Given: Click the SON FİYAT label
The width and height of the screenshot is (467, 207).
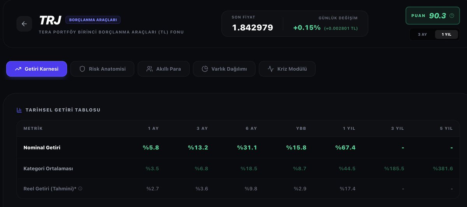Looking at the screenshot, I should click(x=243, y=17).
